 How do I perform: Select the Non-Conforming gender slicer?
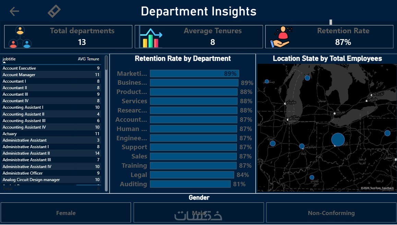[x=331, y=213]
